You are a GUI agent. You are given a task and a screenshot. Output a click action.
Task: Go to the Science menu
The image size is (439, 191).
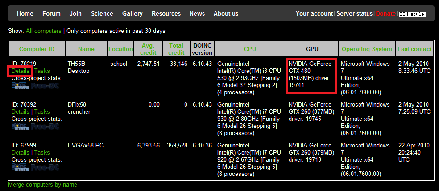[102, 13]
